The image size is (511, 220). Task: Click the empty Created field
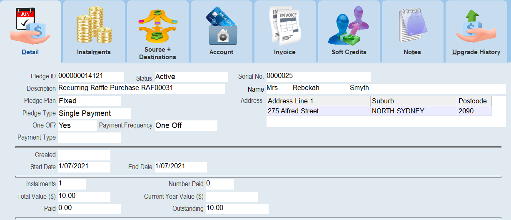(84, 155)
